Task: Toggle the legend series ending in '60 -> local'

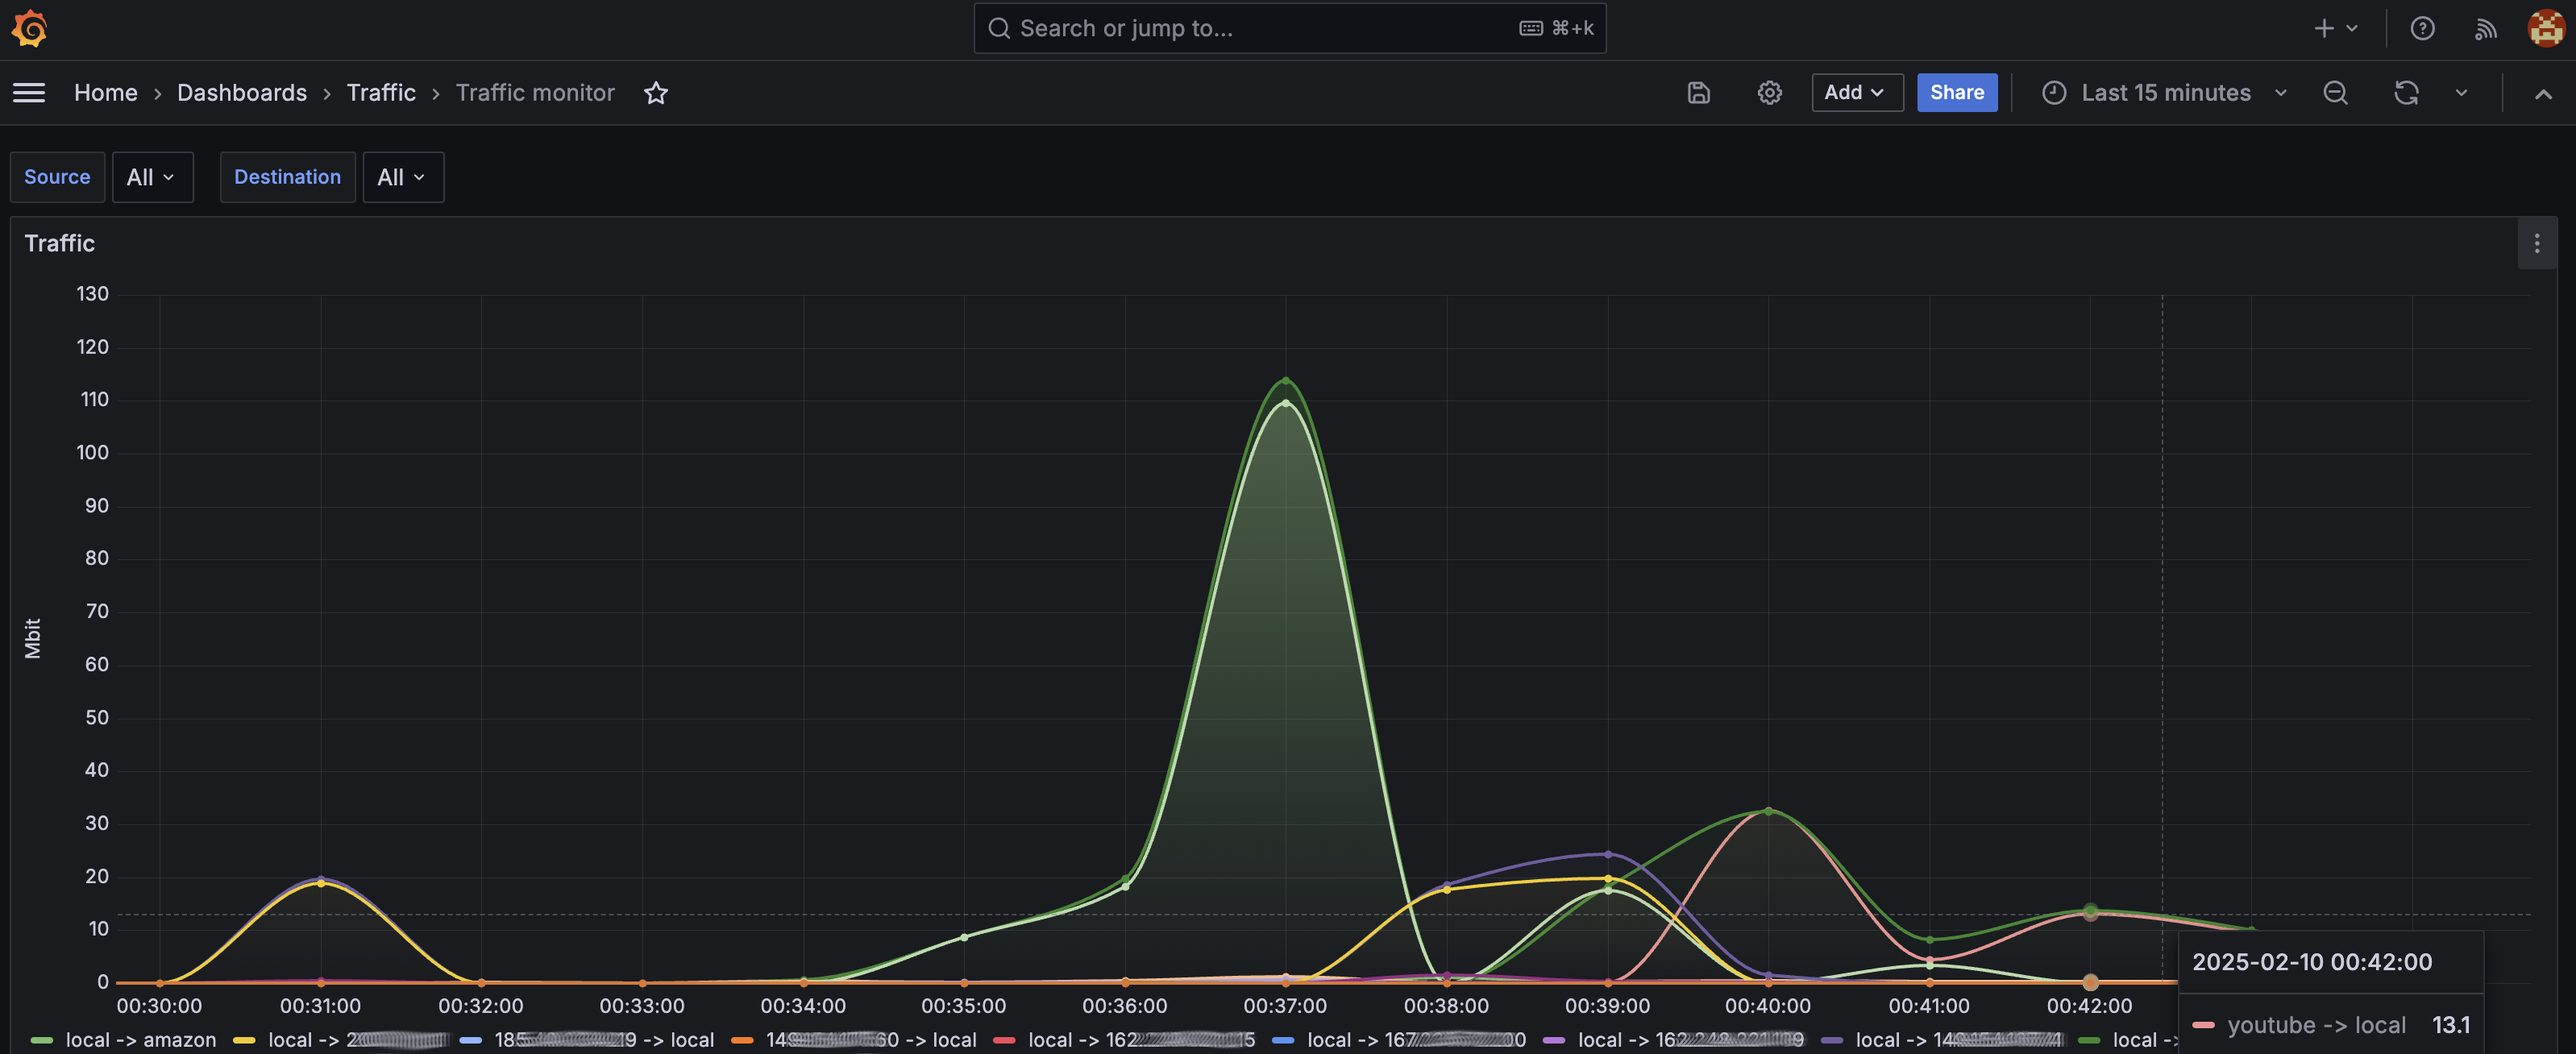Action: pyautogui.click(x=870, y=1040)
